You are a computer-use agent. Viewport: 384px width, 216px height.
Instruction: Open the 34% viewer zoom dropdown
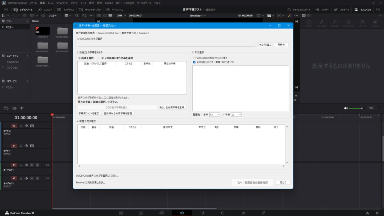[x=121, y=15]
